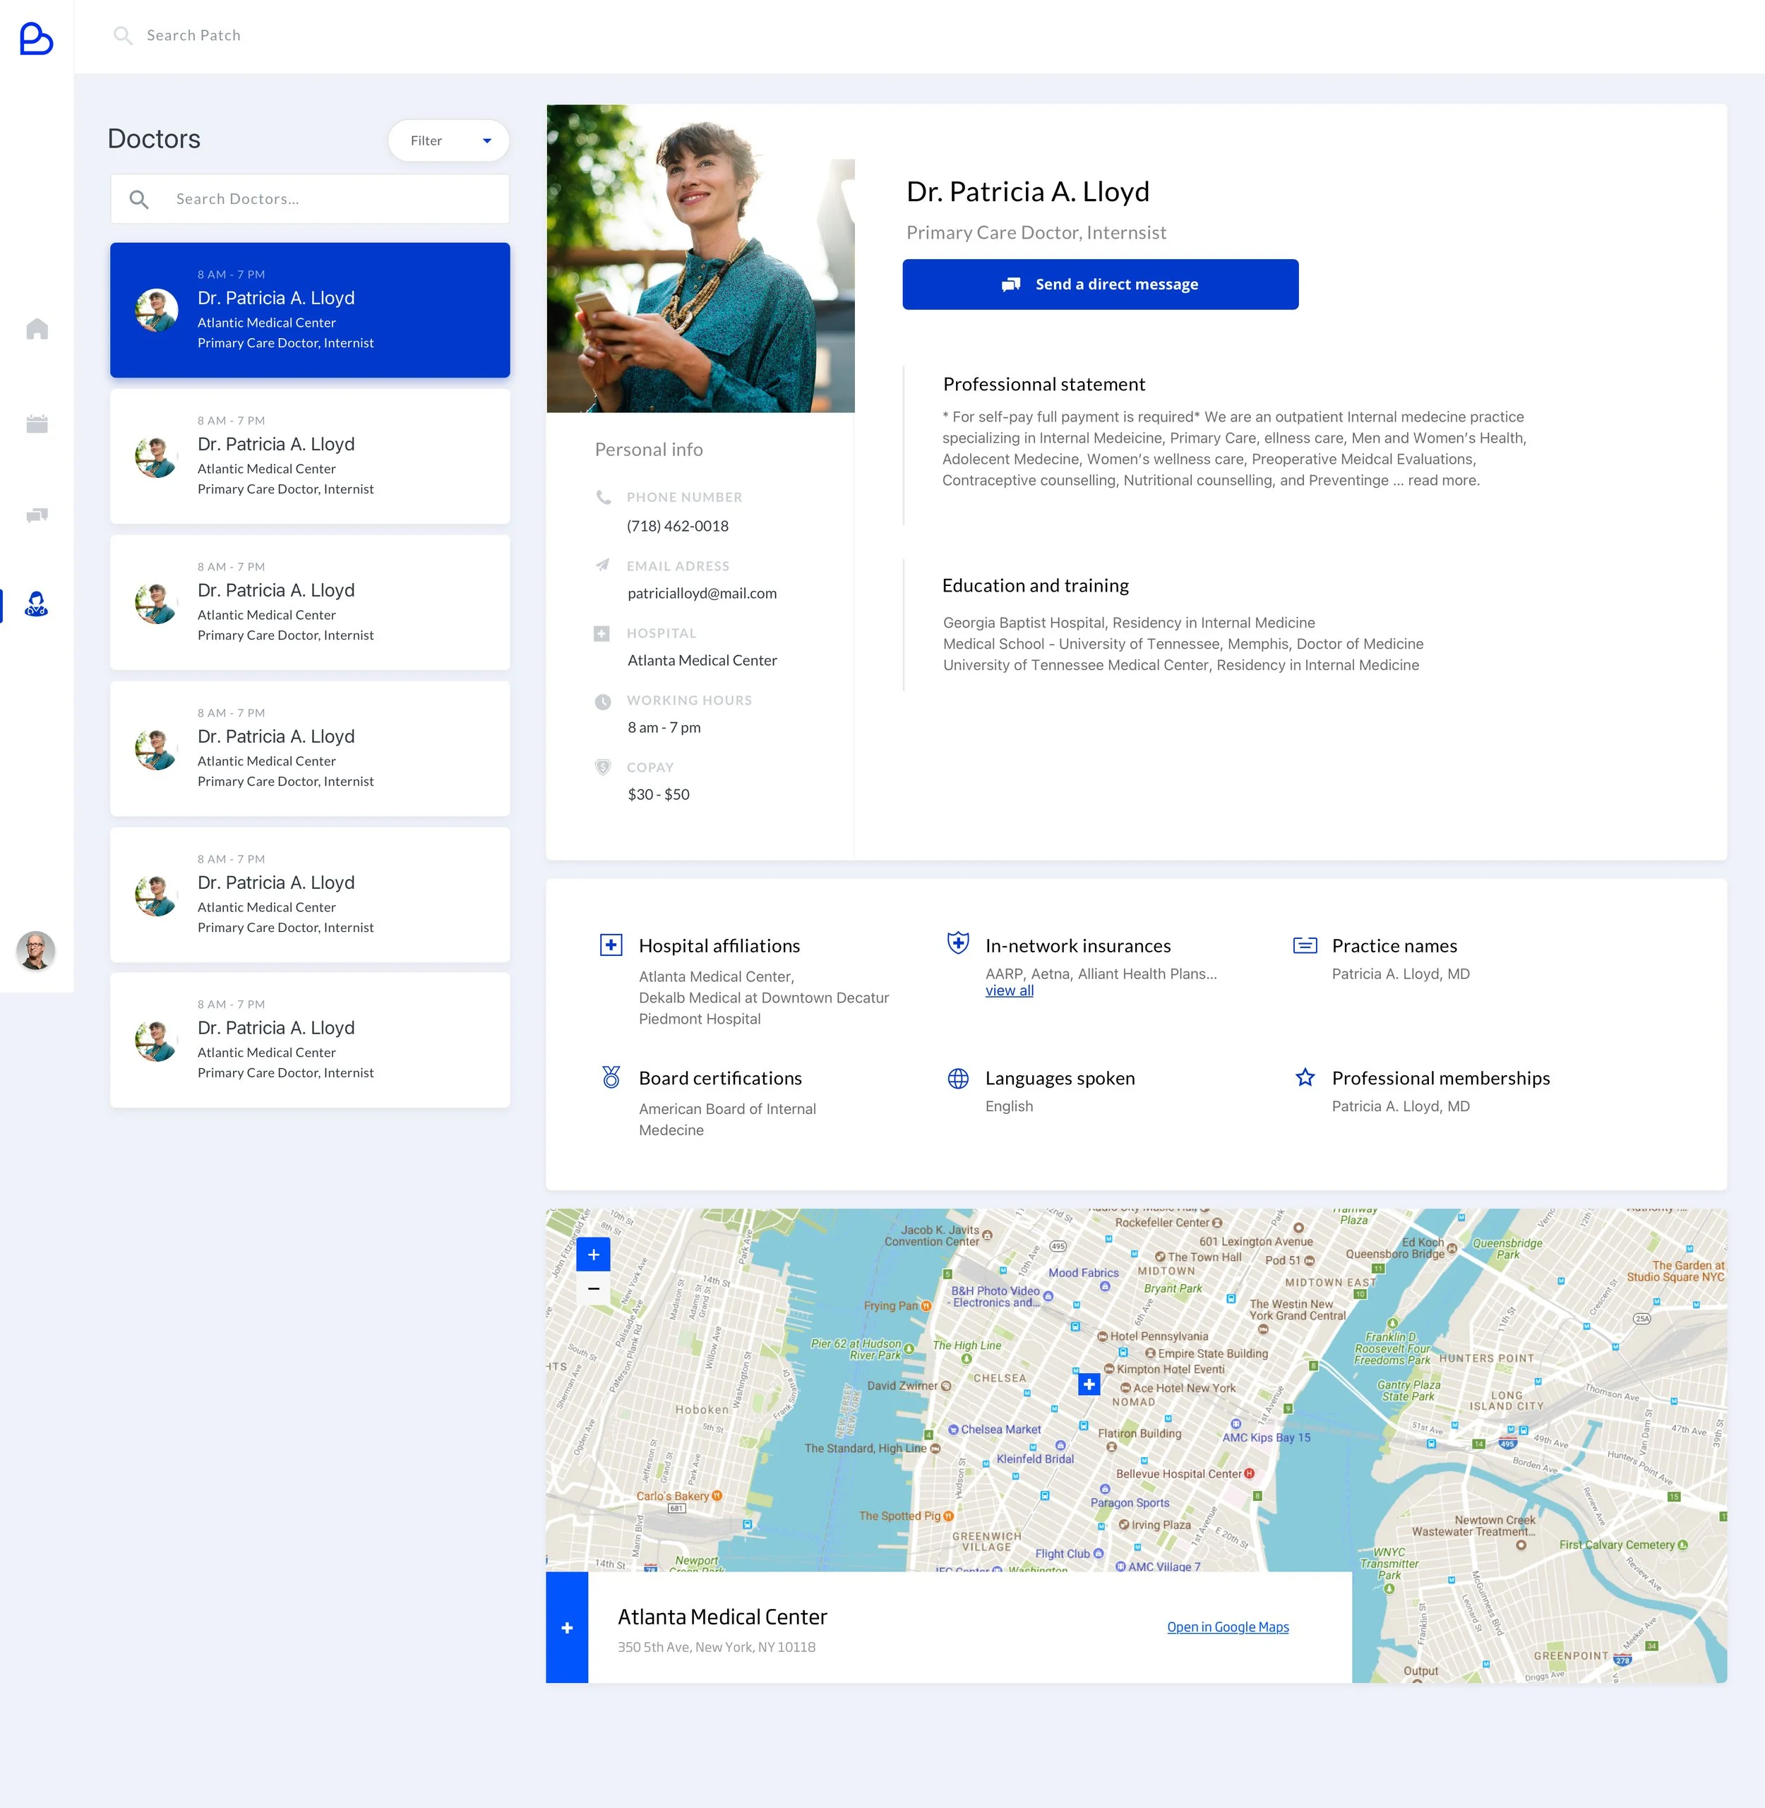Screen dimensions: 1765x1808
Task: Click the user profile avatar in sidebar
Action: (36, 950)
